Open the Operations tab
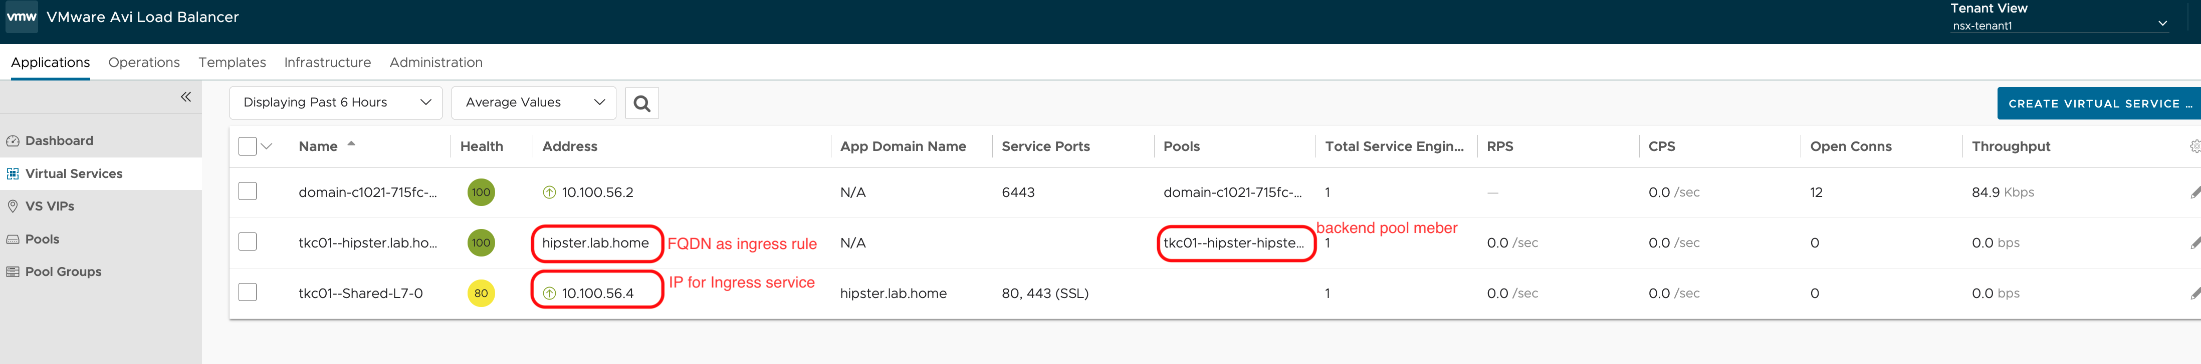 143,62
